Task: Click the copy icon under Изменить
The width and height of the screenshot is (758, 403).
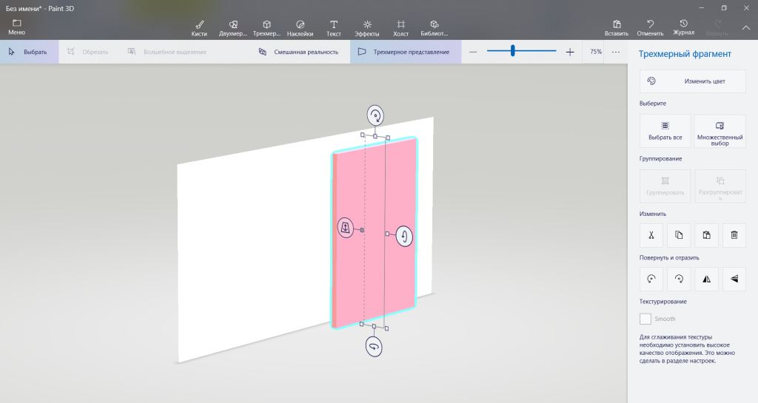Action: click(x=679, y=235)
